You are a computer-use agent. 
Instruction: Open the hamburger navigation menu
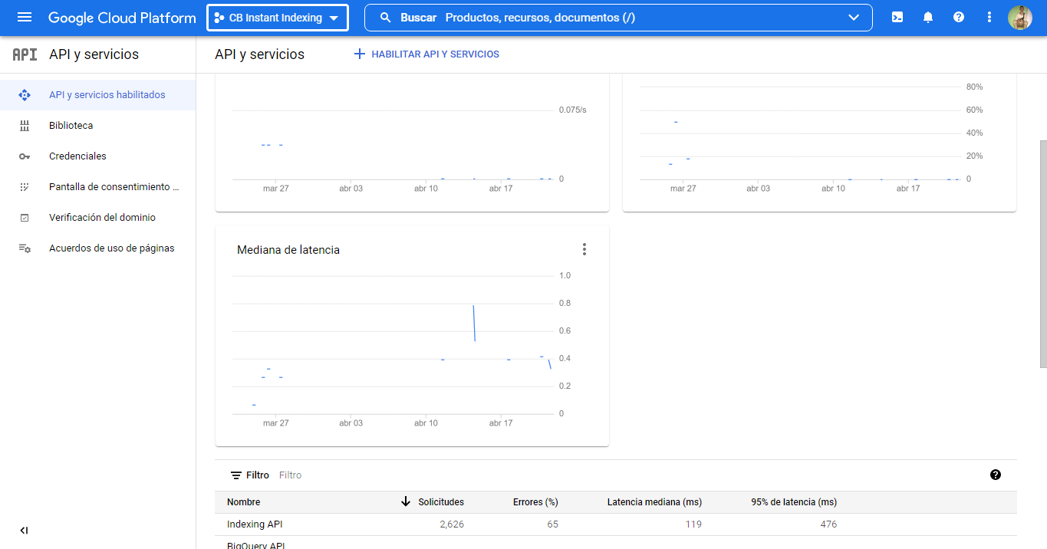click(x=25, y=17)
